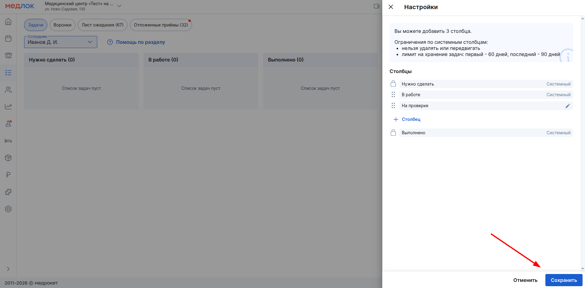Viewport: 585px width, 288px height.
Task: Open the settings gear icon in sidebar
Action: tap(8, 209)
